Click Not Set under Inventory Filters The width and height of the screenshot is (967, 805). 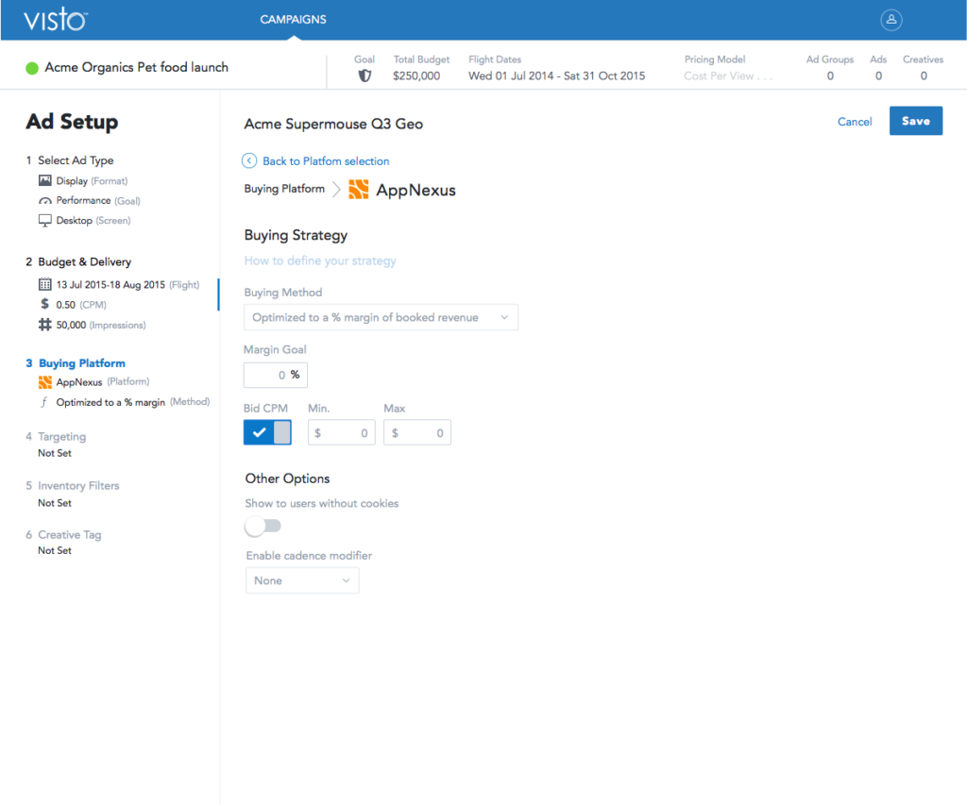point(55,503)
